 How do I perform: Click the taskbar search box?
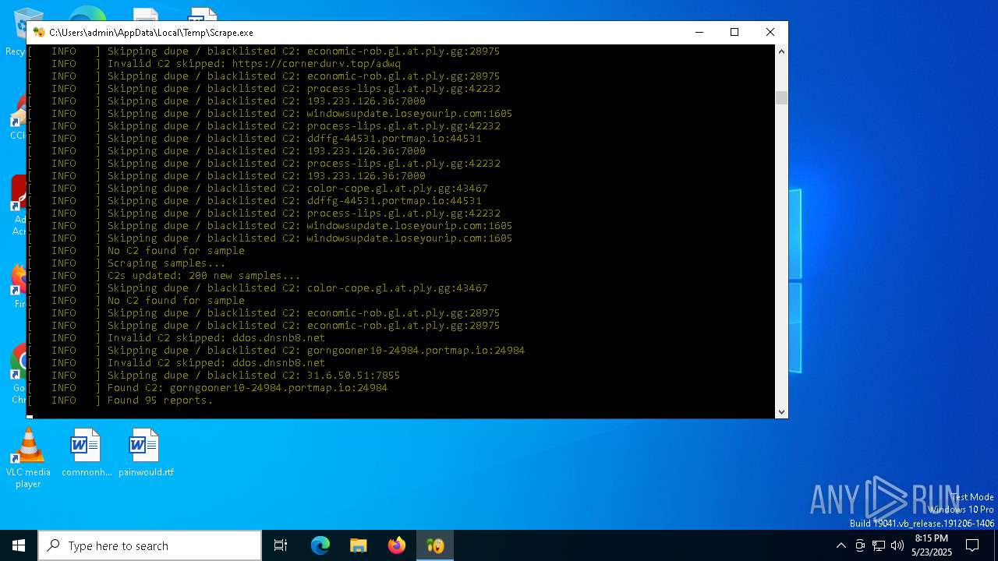point(150,545)
